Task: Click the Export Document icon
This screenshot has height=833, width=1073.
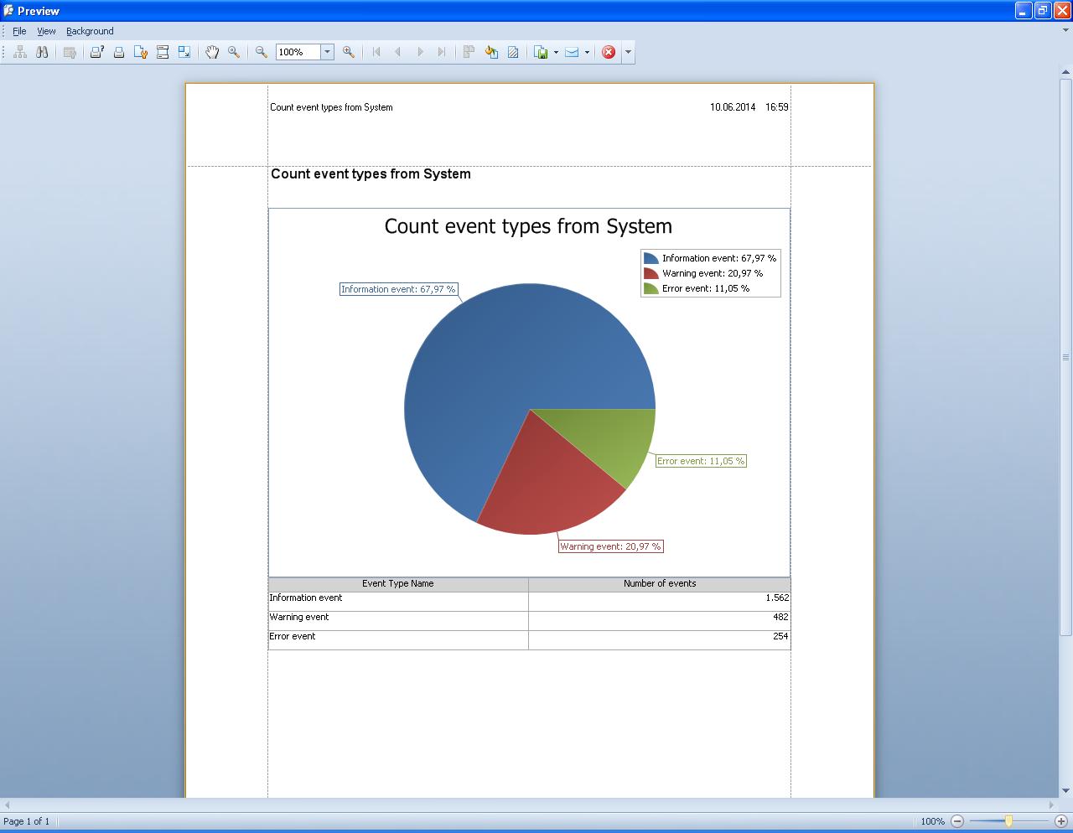Action: (x=542, y=52)
